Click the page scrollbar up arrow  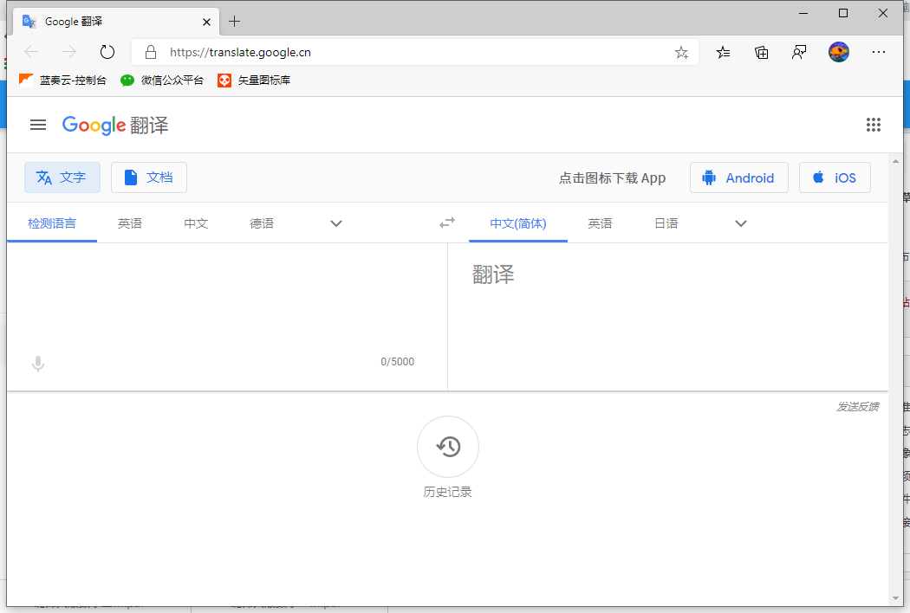tap(895, 160)
